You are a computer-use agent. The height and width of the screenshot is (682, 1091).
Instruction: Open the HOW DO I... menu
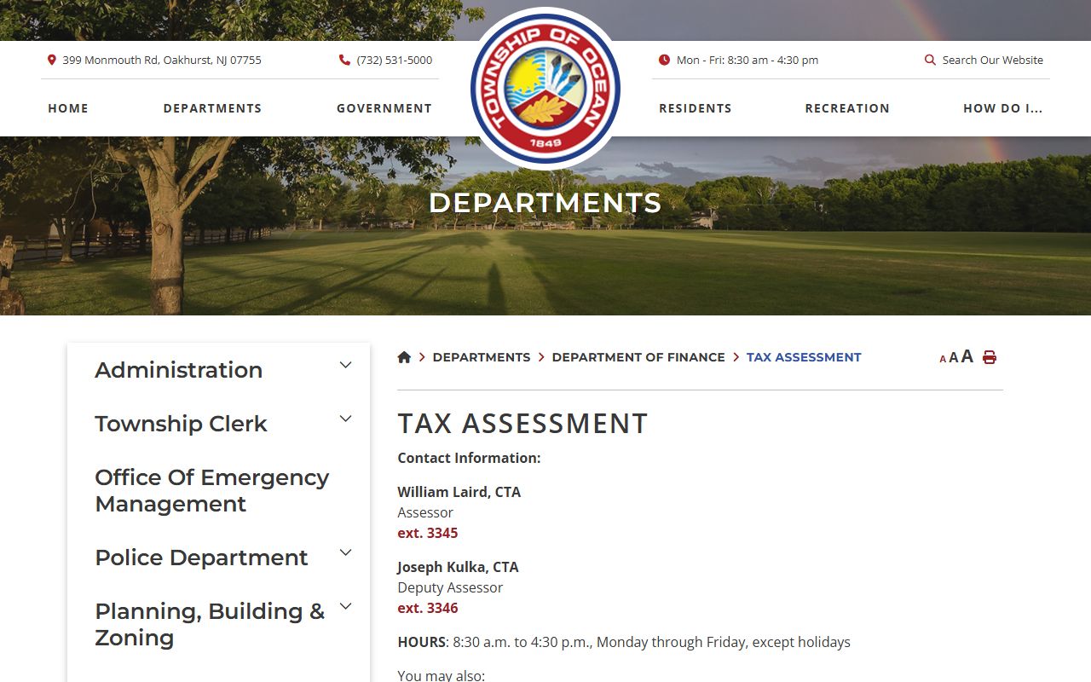coord(1003,108)
